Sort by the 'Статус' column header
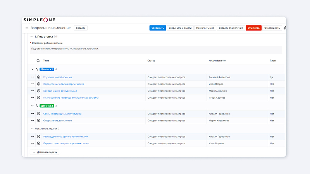Viewport: 310px width, 174px height. [x=151, y=61]
